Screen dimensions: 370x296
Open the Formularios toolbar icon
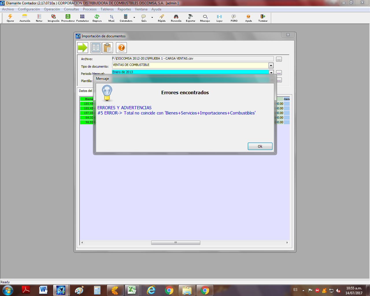click(82, 18)
